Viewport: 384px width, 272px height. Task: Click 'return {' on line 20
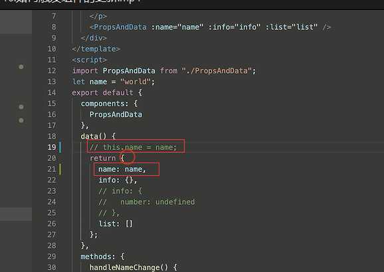[107, 158]
